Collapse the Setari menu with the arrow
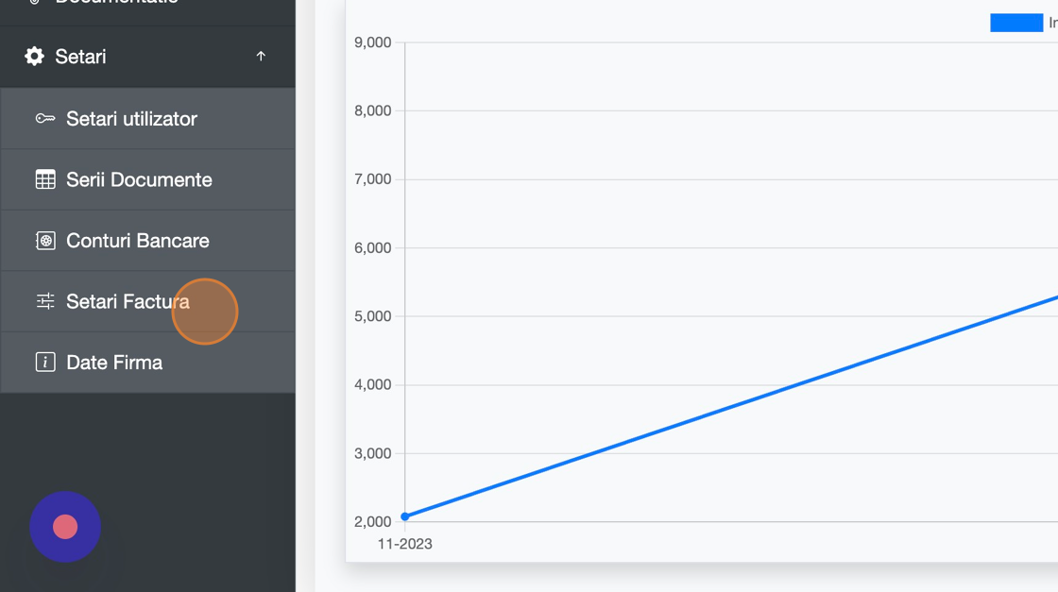Image resolution: width=1058 pixels, height=592 pixels. (261, 57)
